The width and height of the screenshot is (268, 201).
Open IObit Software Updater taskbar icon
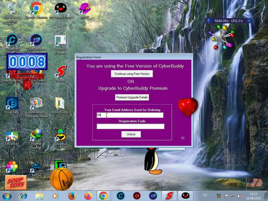click(x=153, y=196)
